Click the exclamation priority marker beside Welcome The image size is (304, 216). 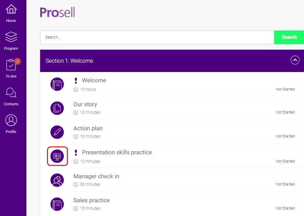(76, 80)
